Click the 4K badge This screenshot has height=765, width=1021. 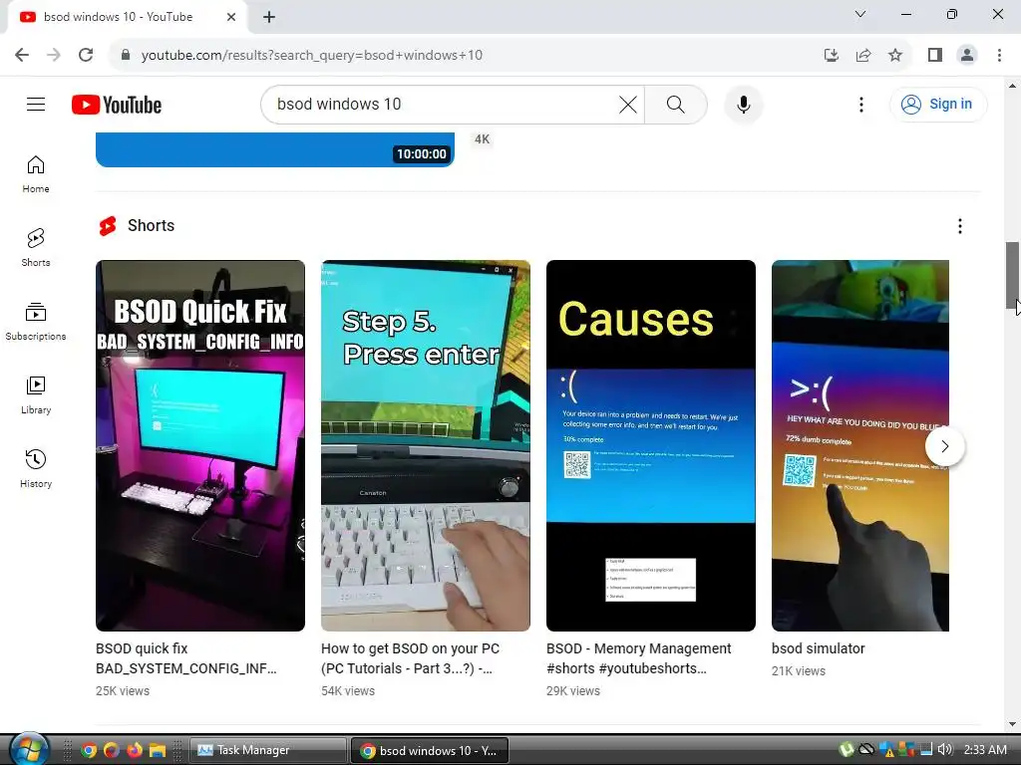point(482,139)
